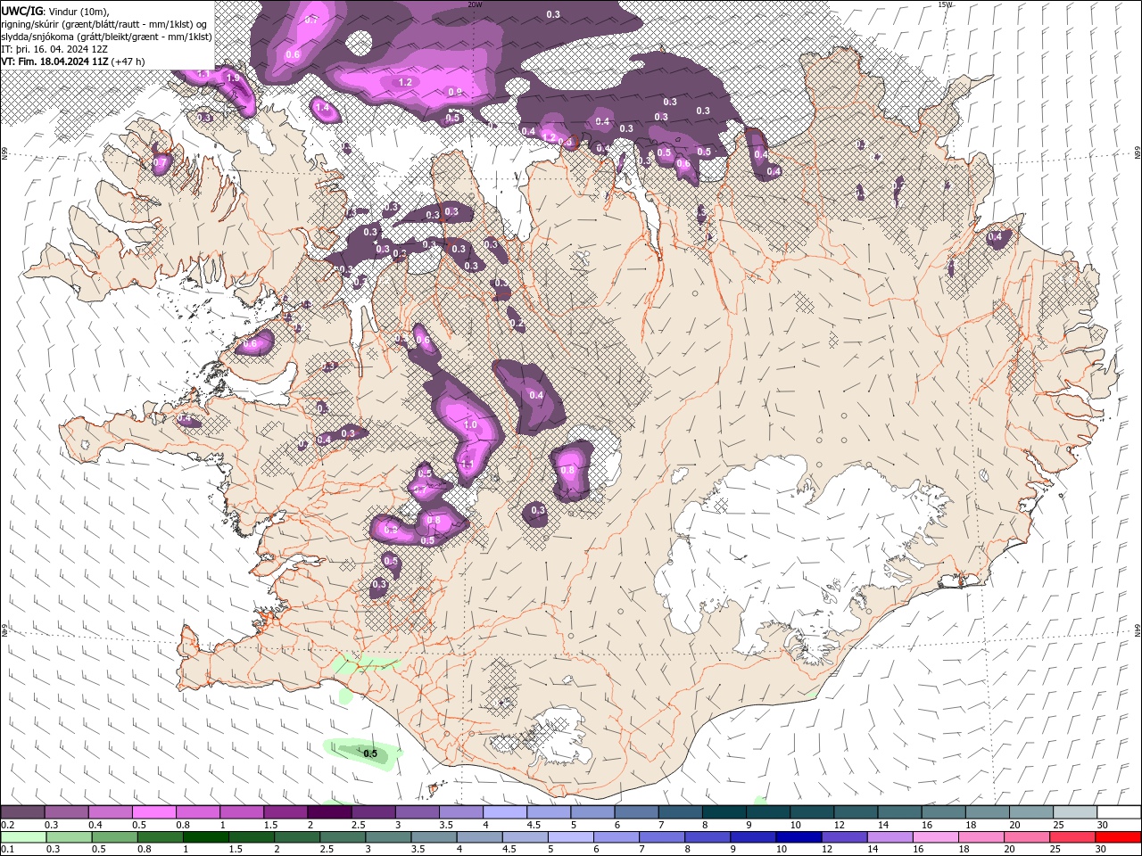Image resolution: width=1142 pixels, height=856 pixels.
Task: Select the lavender snow swatch between 4 and 4.5
Action: coord(505,811)
